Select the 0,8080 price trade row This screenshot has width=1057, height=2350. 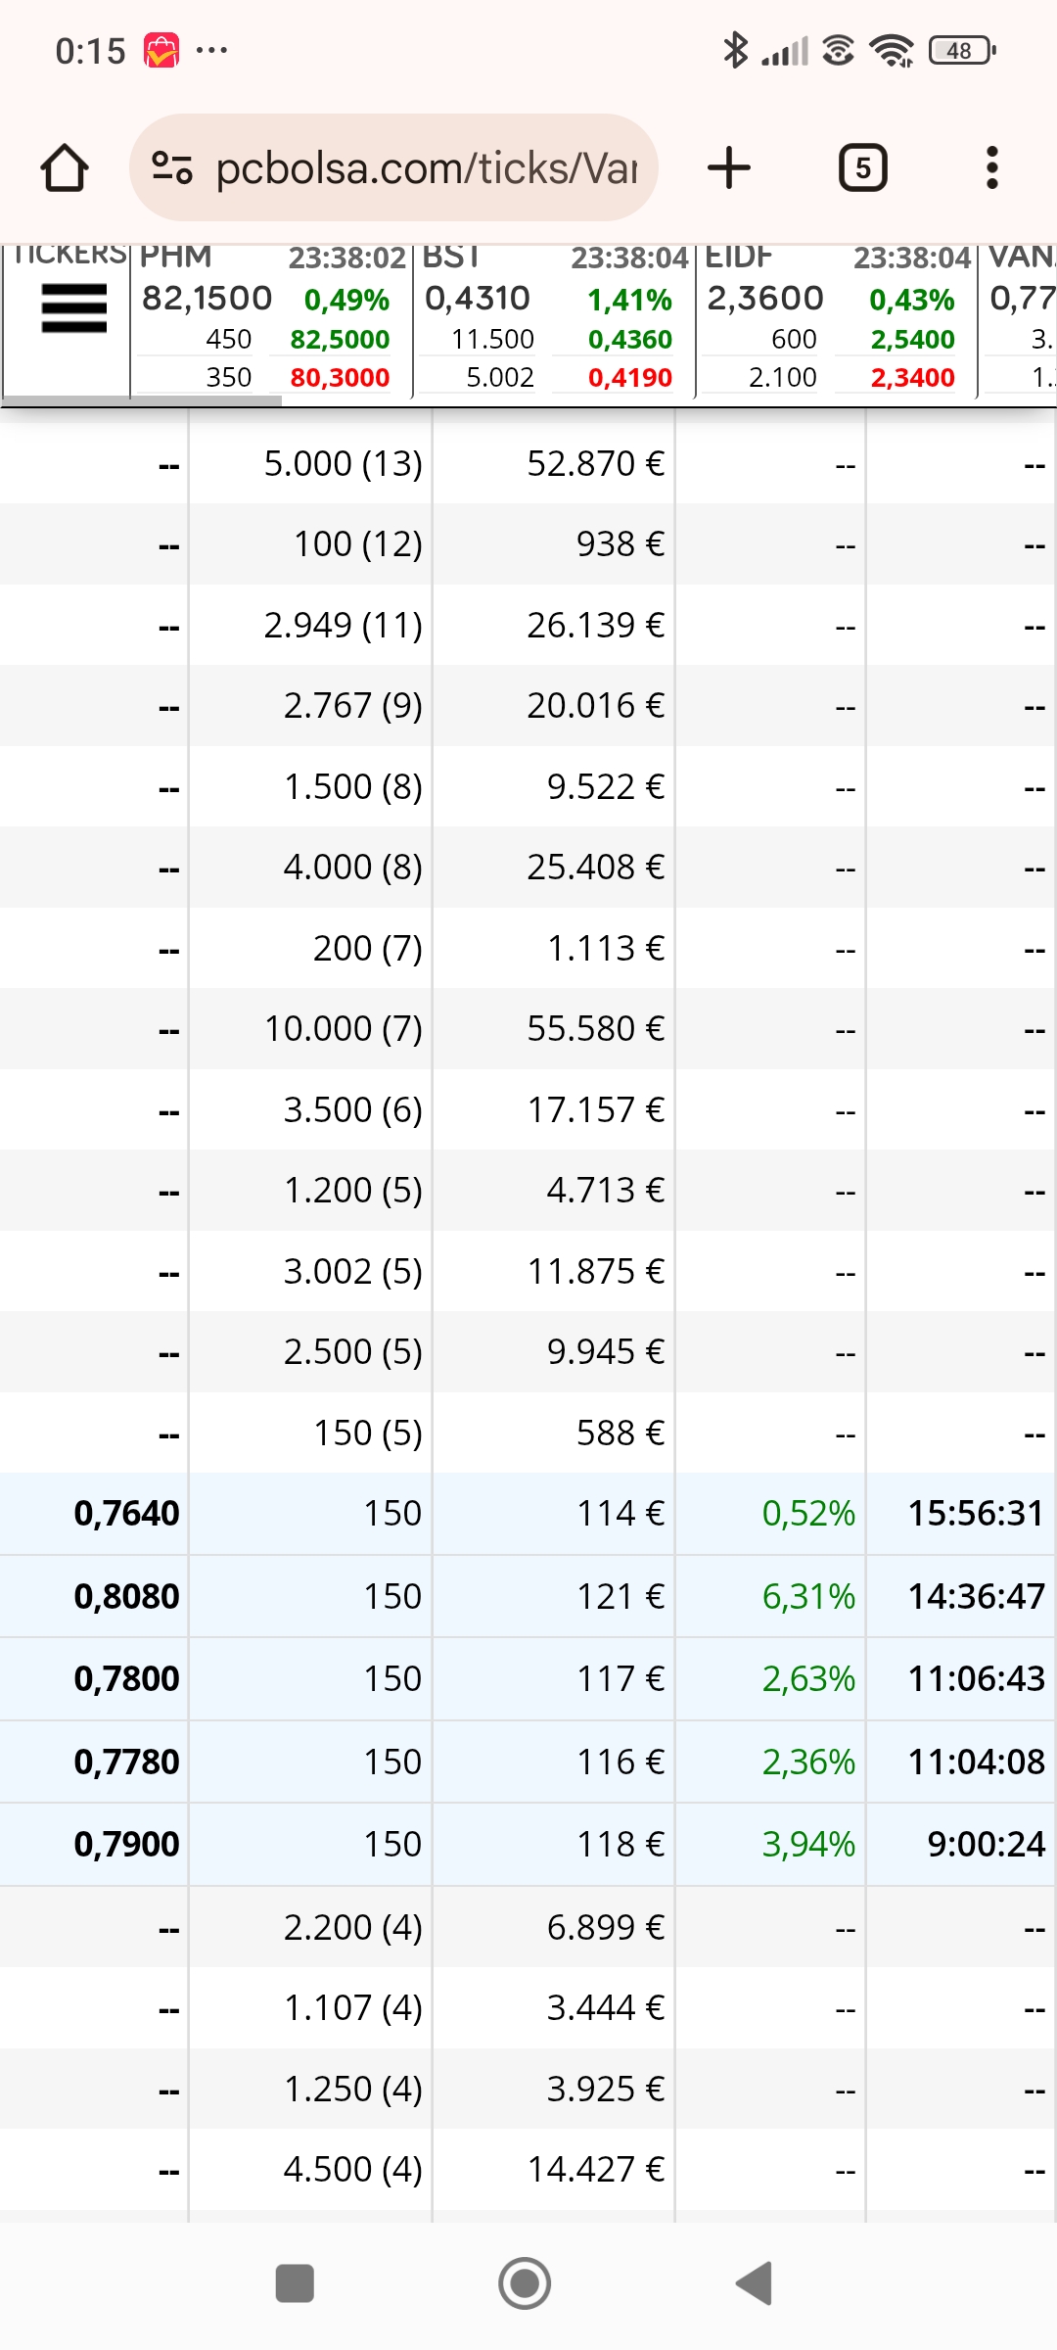click(x=528, y=1596)
